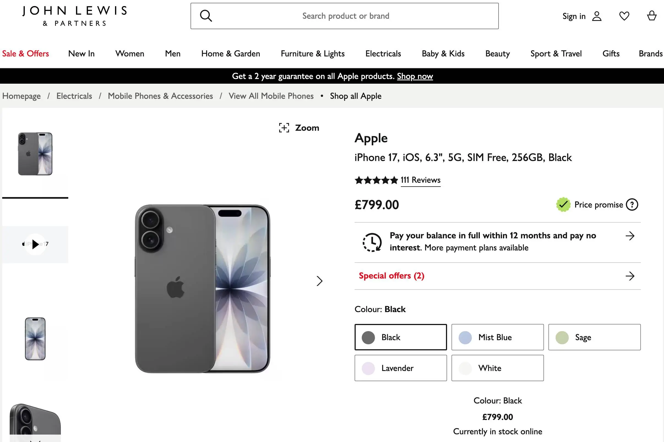Play the iPhone 17 product video
Viewport: 664px width, 442px height.
coord(35,244)
